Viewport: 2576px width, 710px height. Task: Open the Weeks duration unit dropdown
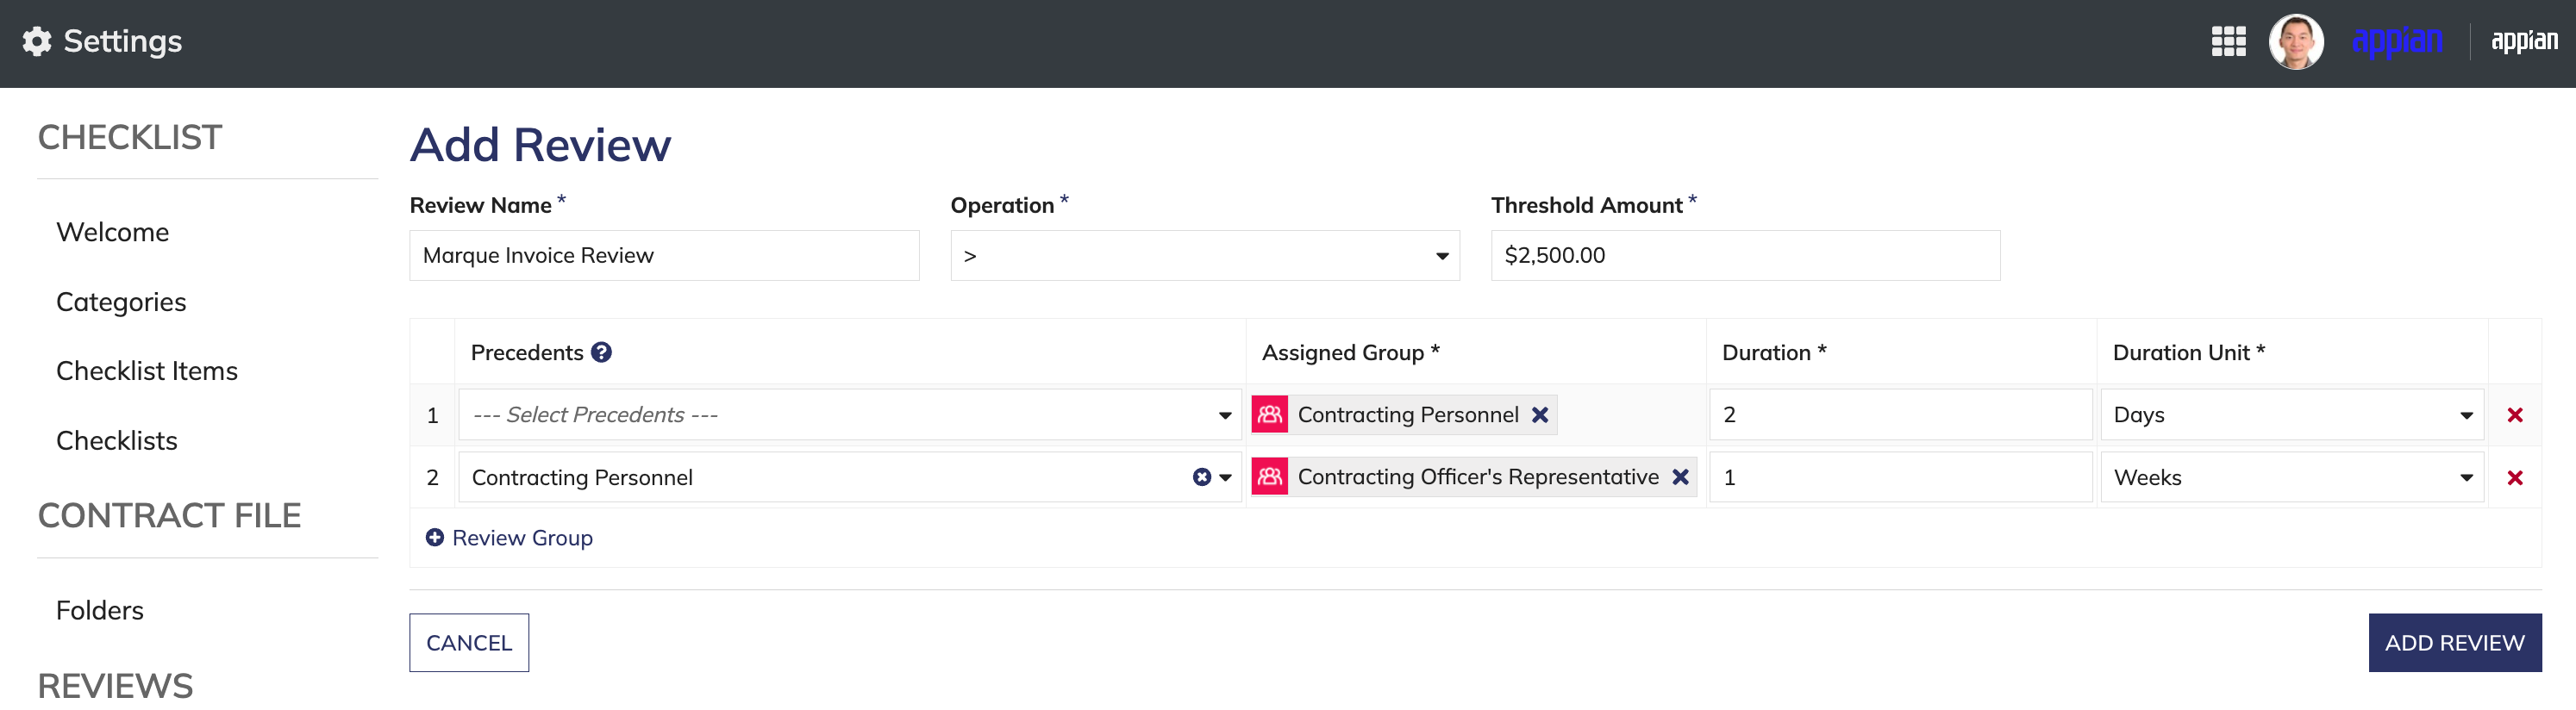[x=2292, y=477]
